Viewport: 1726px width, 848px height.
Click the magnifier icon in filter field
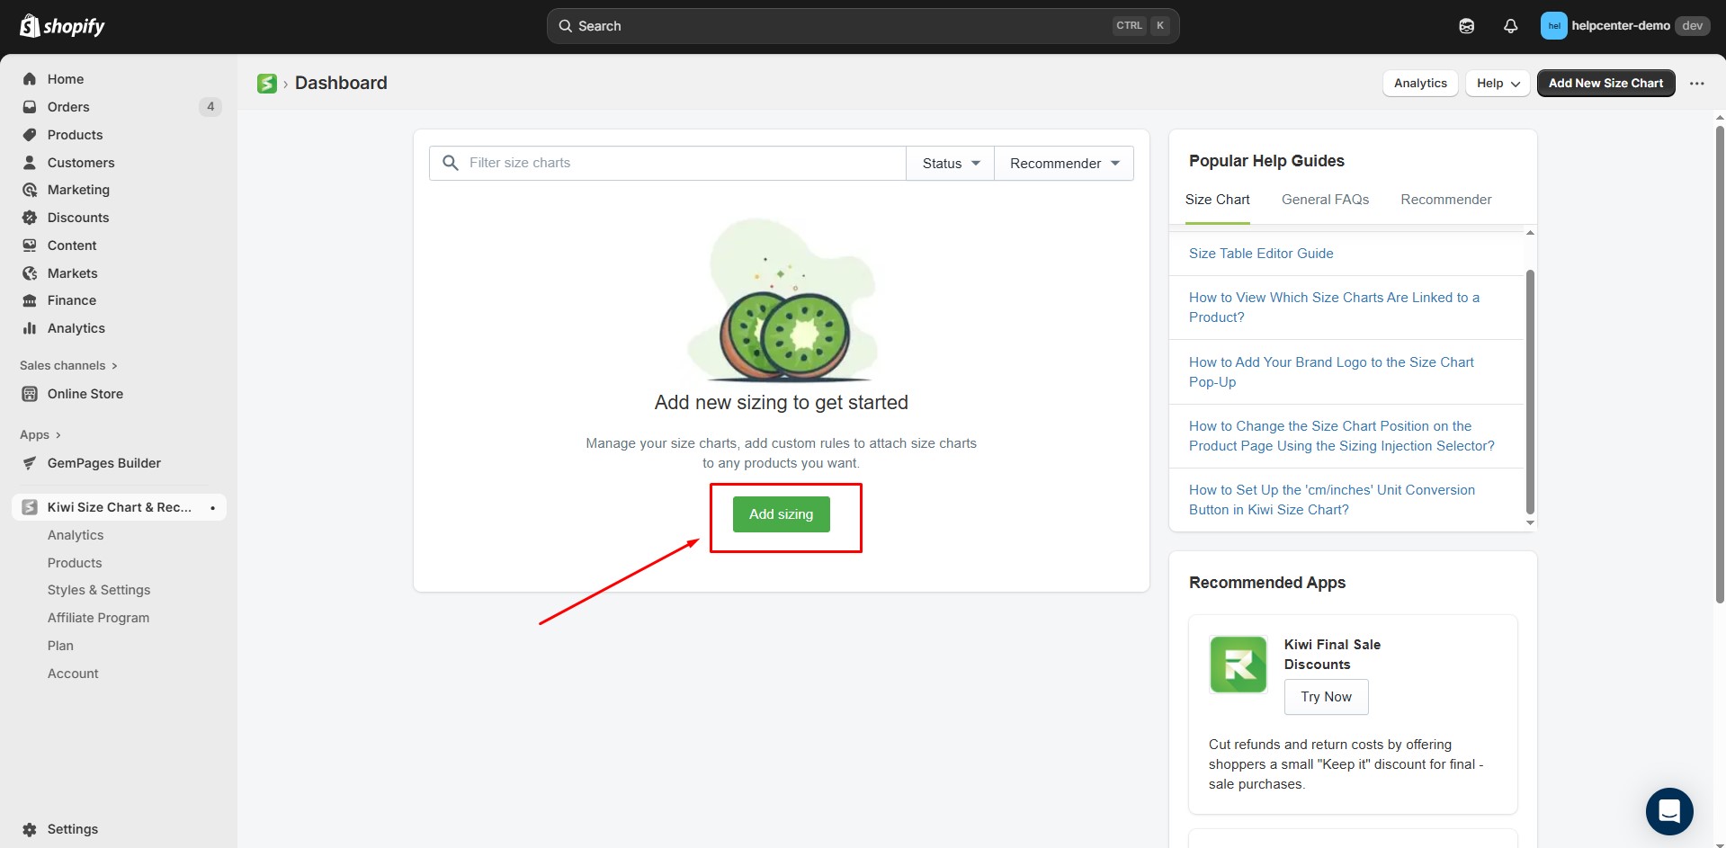451,163
